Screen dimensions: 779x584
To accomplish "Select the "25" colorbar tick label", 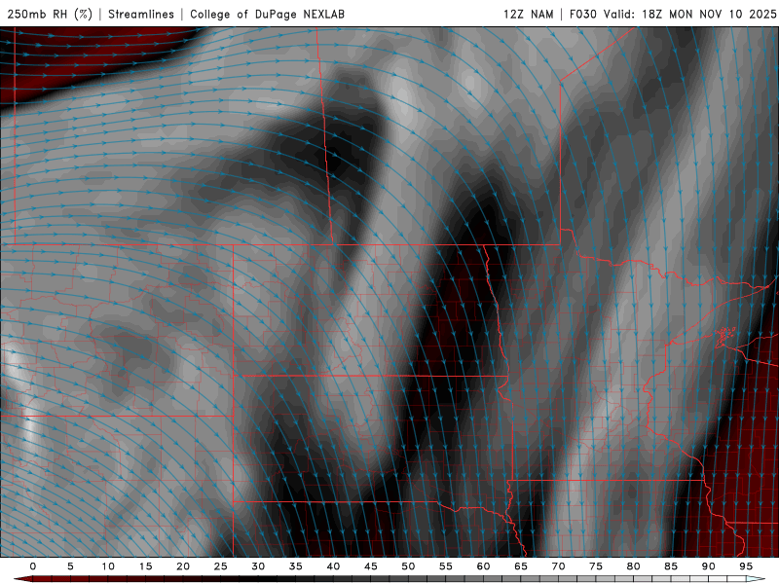I will coord(221,566).
